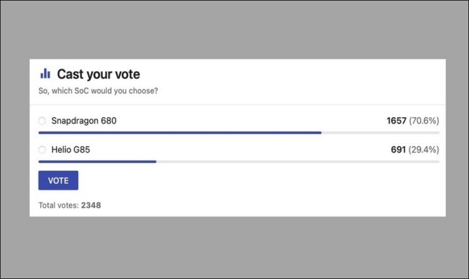Choose the Helio G85 radio button

point(42,150)
